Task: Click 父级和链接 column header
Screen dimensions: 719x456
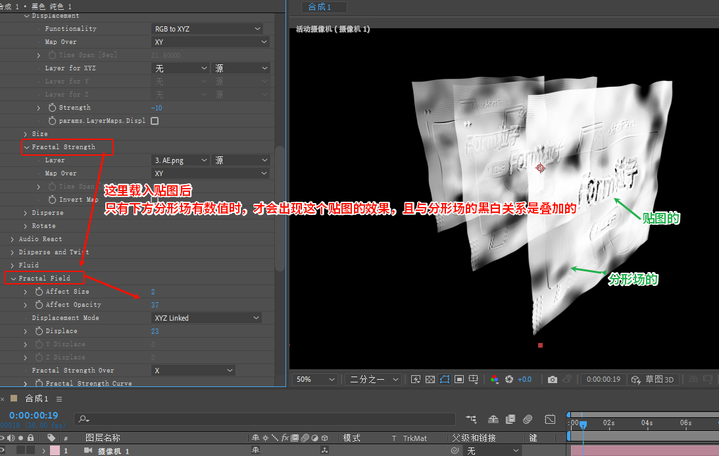Action: [474, 438]
